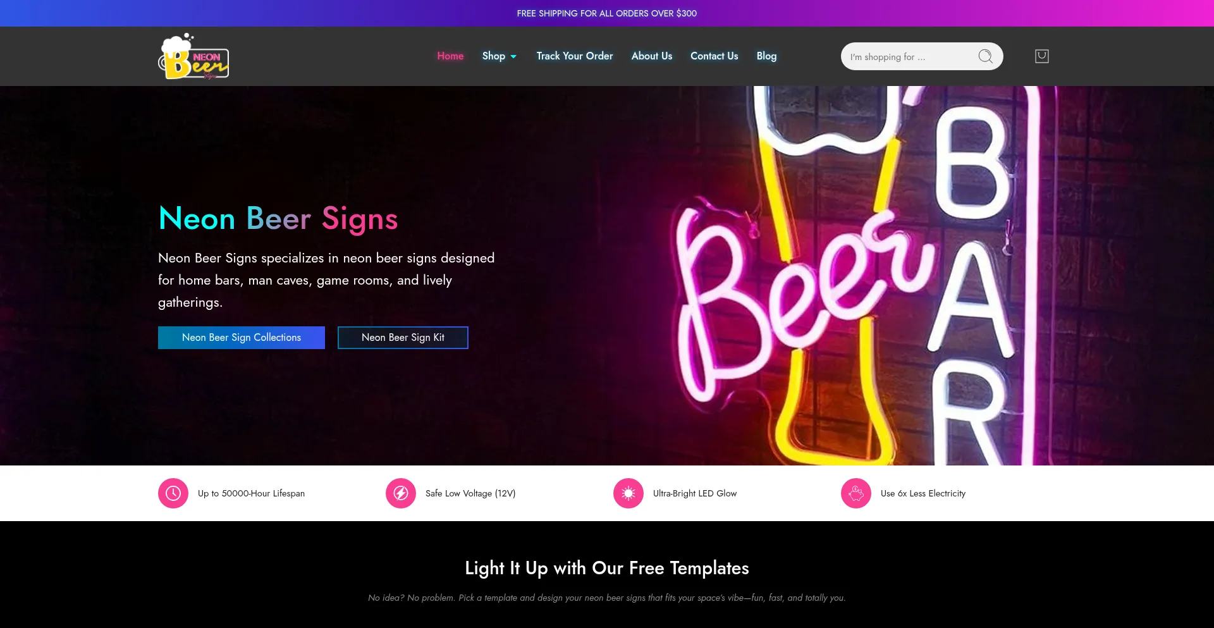The width and height of the screenshot is (1214, 628).
Task: Click Neon Beer Sign Collections button
Action: click(x=242, y=338)
